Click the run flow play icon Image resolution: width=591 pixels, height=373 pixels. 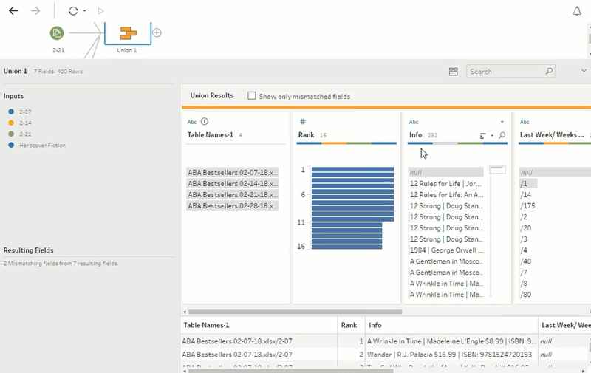pos(101,11)
